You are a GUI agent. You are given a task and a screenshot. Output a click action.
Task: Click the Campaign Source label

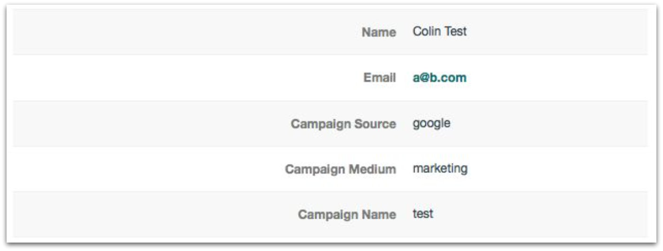(x=343, y=124)
